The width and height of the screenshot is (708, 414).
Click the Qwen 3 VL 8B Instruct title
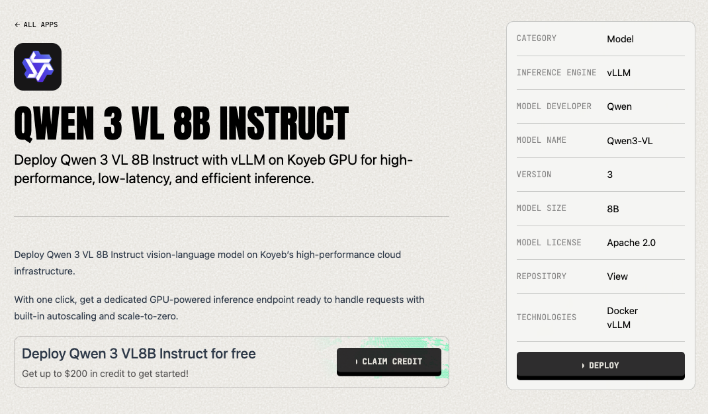(x=181, y=123)
